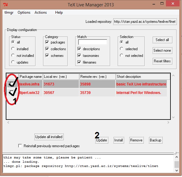
Task: Click the Loaded repository URL field
Action: (x=145, y=22)
